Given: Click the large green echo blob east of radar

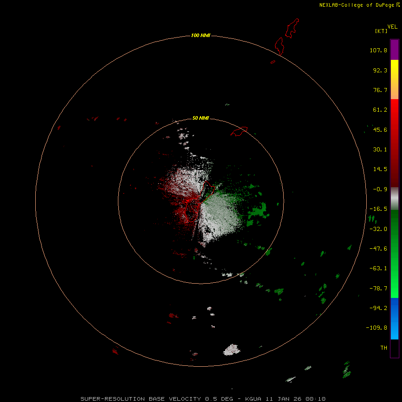Looking at the screenshot, I should 258,211.
